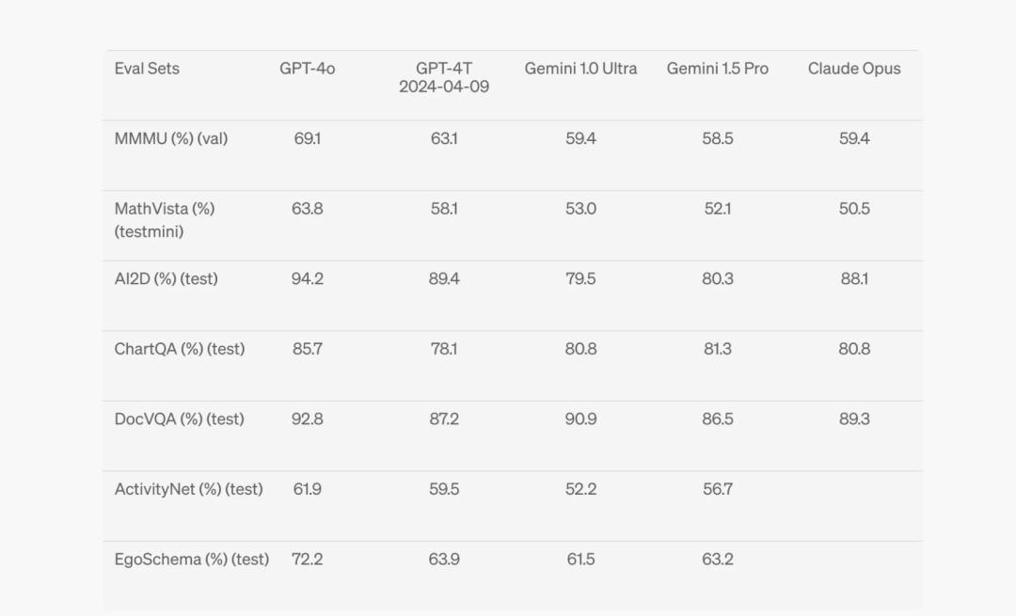Viewport: 1016px width, 616px height.
Task: Click Claude Opus's DocVQA value 89.3
Action: coord(854,419)
